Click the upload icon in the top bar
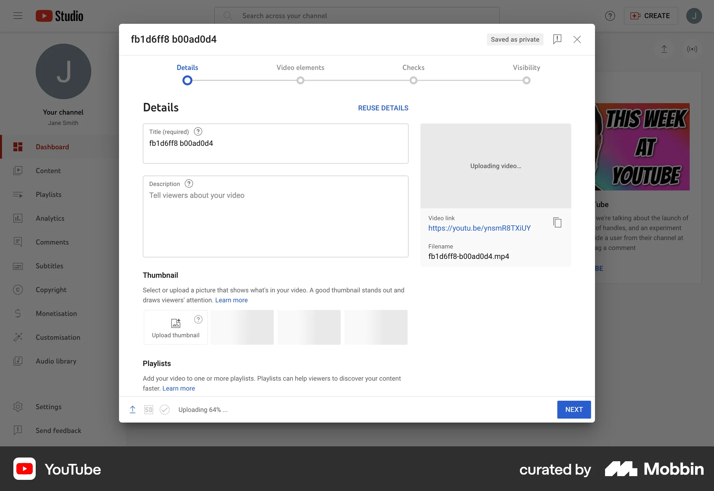Viewport: 714px width, 491px height. coord(665,49)
